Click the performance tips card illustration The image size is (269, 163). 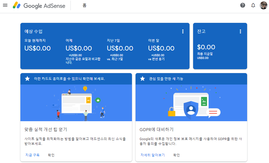[x=76, y=103]
